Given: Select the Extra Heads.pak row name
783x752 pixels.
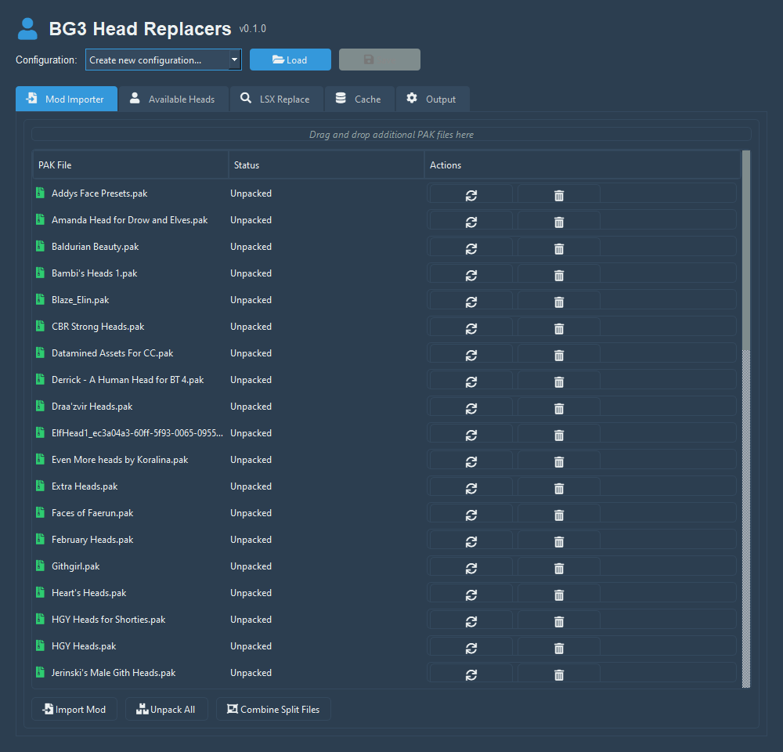Looking at the screenshot, I should coord(85,486).
